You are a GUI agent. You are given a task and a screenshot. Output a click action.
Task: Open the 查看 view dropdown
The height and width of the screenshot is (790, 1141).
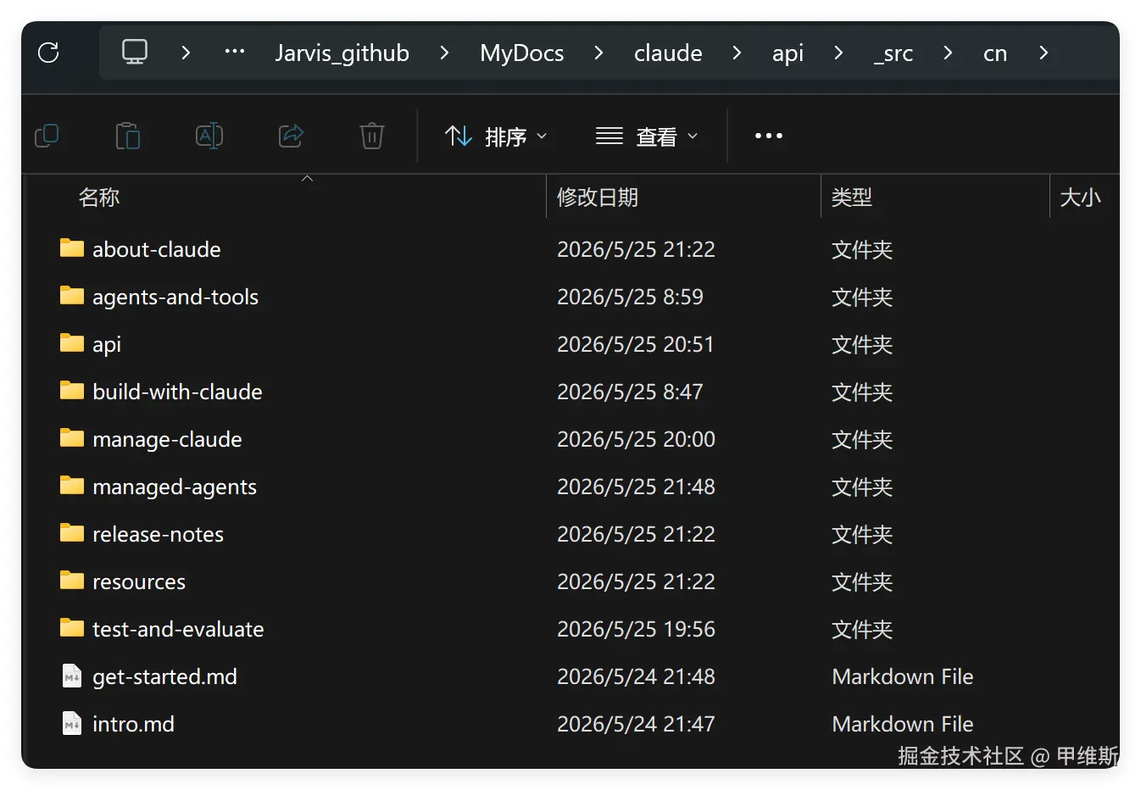tap(647, 136)
